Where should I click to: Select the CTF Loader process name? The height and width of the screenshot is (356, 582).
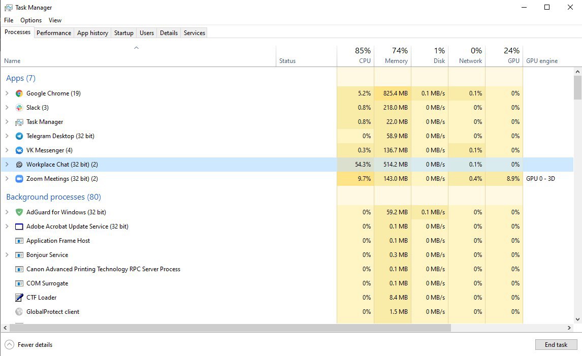42,298
